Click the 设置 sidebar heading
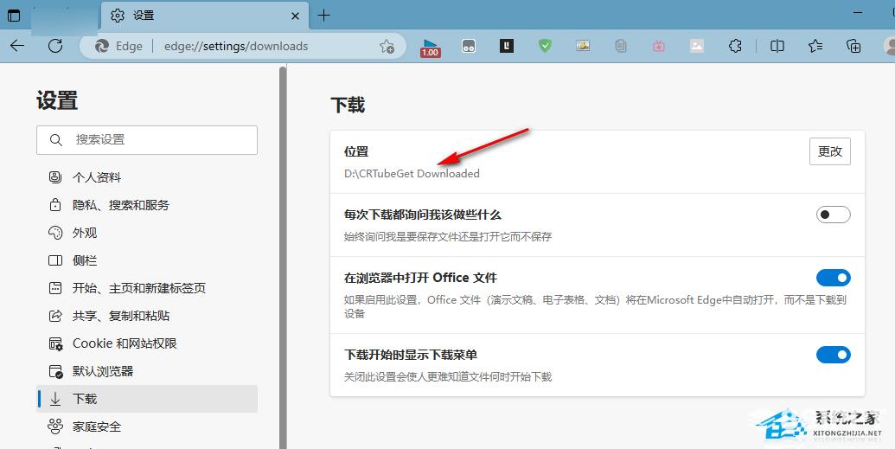The height and width of the screenshot is (449, 895). 57,100
